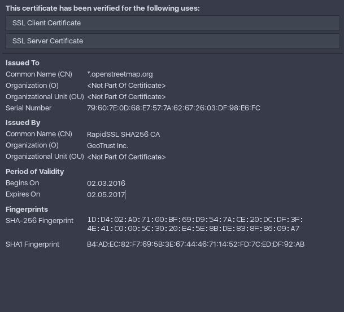Click the Expires On date 02.05.2017
The width and height of the screenshot is (344, 312).
pos(106,194)
